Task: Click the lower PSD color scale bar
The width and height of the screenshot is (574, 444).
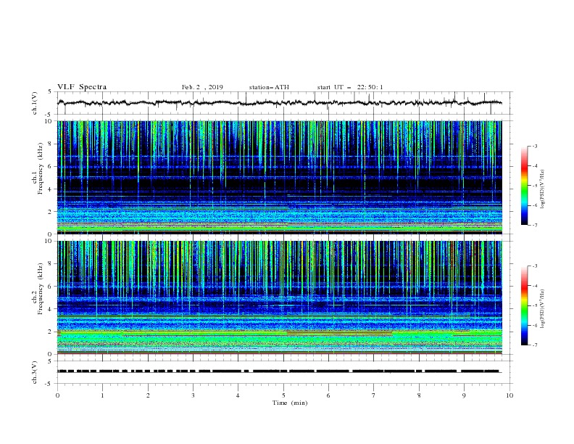Action: click(x=524, y=305)
